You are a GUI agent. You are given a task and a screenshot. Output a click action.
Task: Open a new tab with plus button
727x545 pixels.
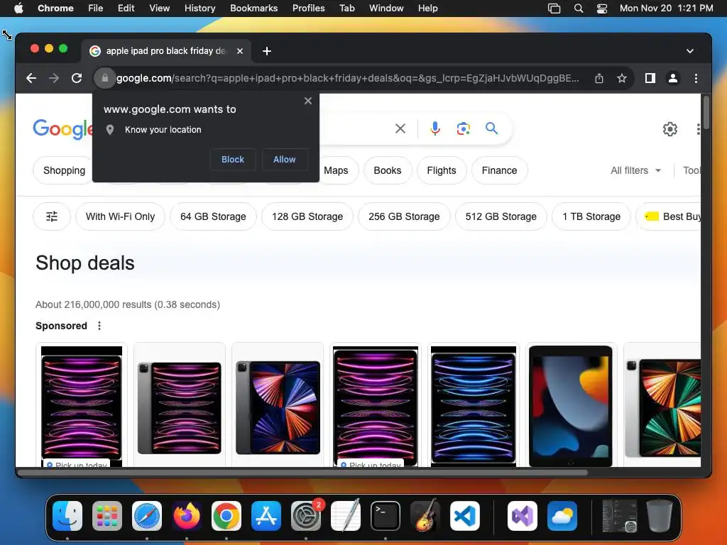[x=267, y=51]
